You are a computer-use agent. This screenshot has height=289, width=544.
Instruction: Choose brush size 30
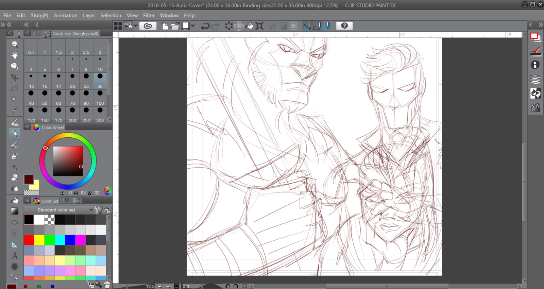[x=100, y=81]
